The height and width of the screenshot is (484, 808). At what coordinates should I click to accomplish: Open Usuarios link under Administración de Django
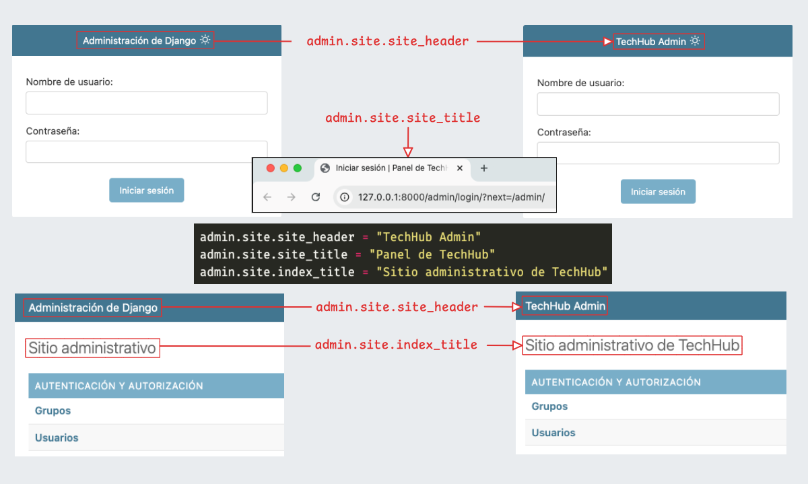[x=57, y=438]
